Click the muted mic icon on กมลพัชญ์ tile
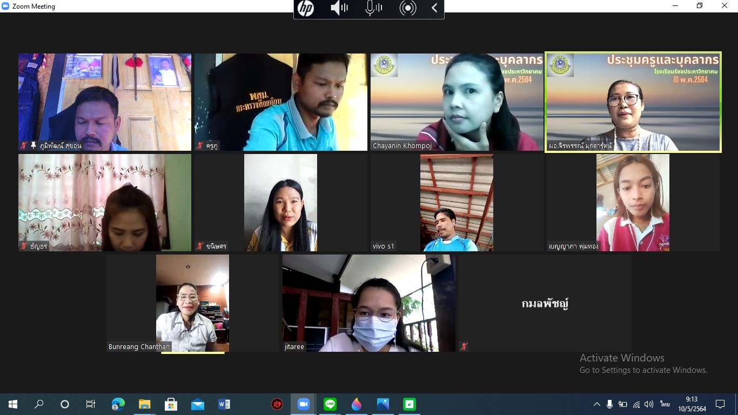 (x=464, y=346)
